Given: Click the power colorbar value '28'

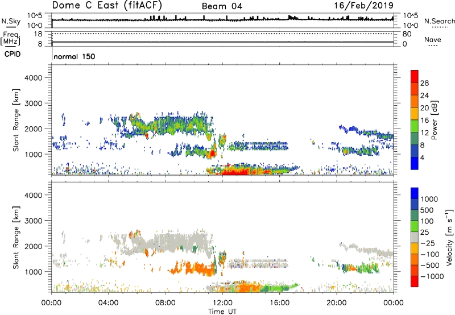Looking at the screenshot, I should coord(424,83).
